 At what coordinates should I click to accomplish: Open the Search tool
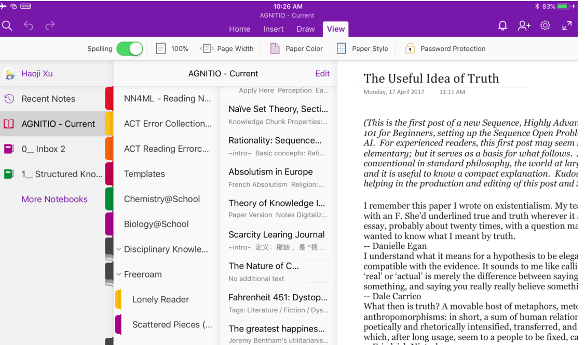click(7, 25)
